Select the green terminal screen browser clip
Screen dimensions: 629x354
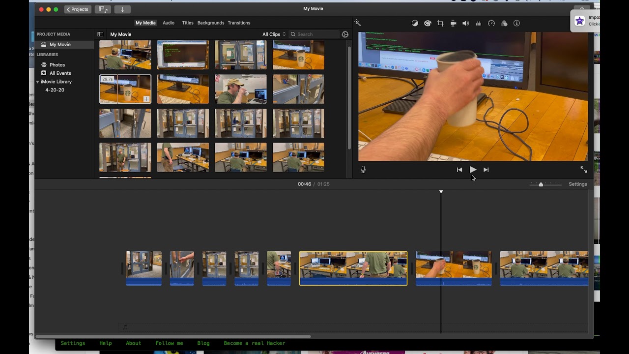click(183, 55)
